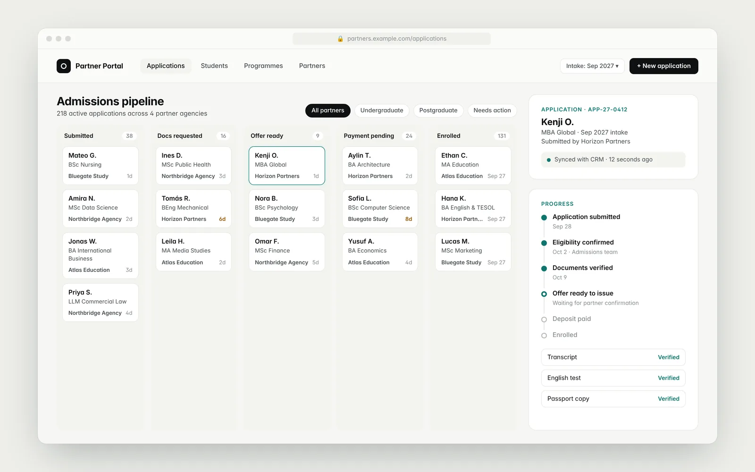Open Amira N. application card
755x472 pixels.
point(101,209)
